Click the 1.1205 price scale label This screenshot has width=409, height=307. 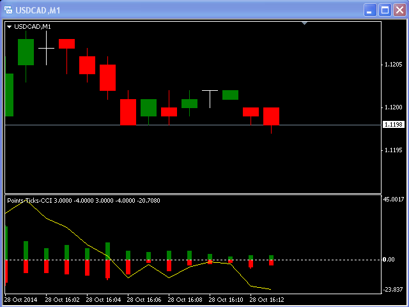pos(393,65)
